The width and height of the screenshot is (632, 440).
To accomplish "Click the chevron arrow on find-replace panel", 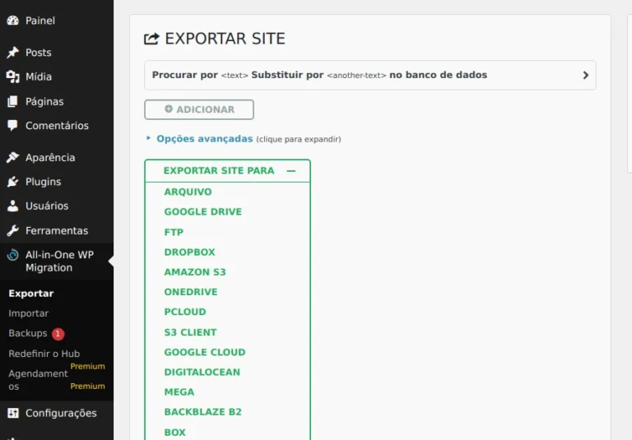I will point(586,75).
